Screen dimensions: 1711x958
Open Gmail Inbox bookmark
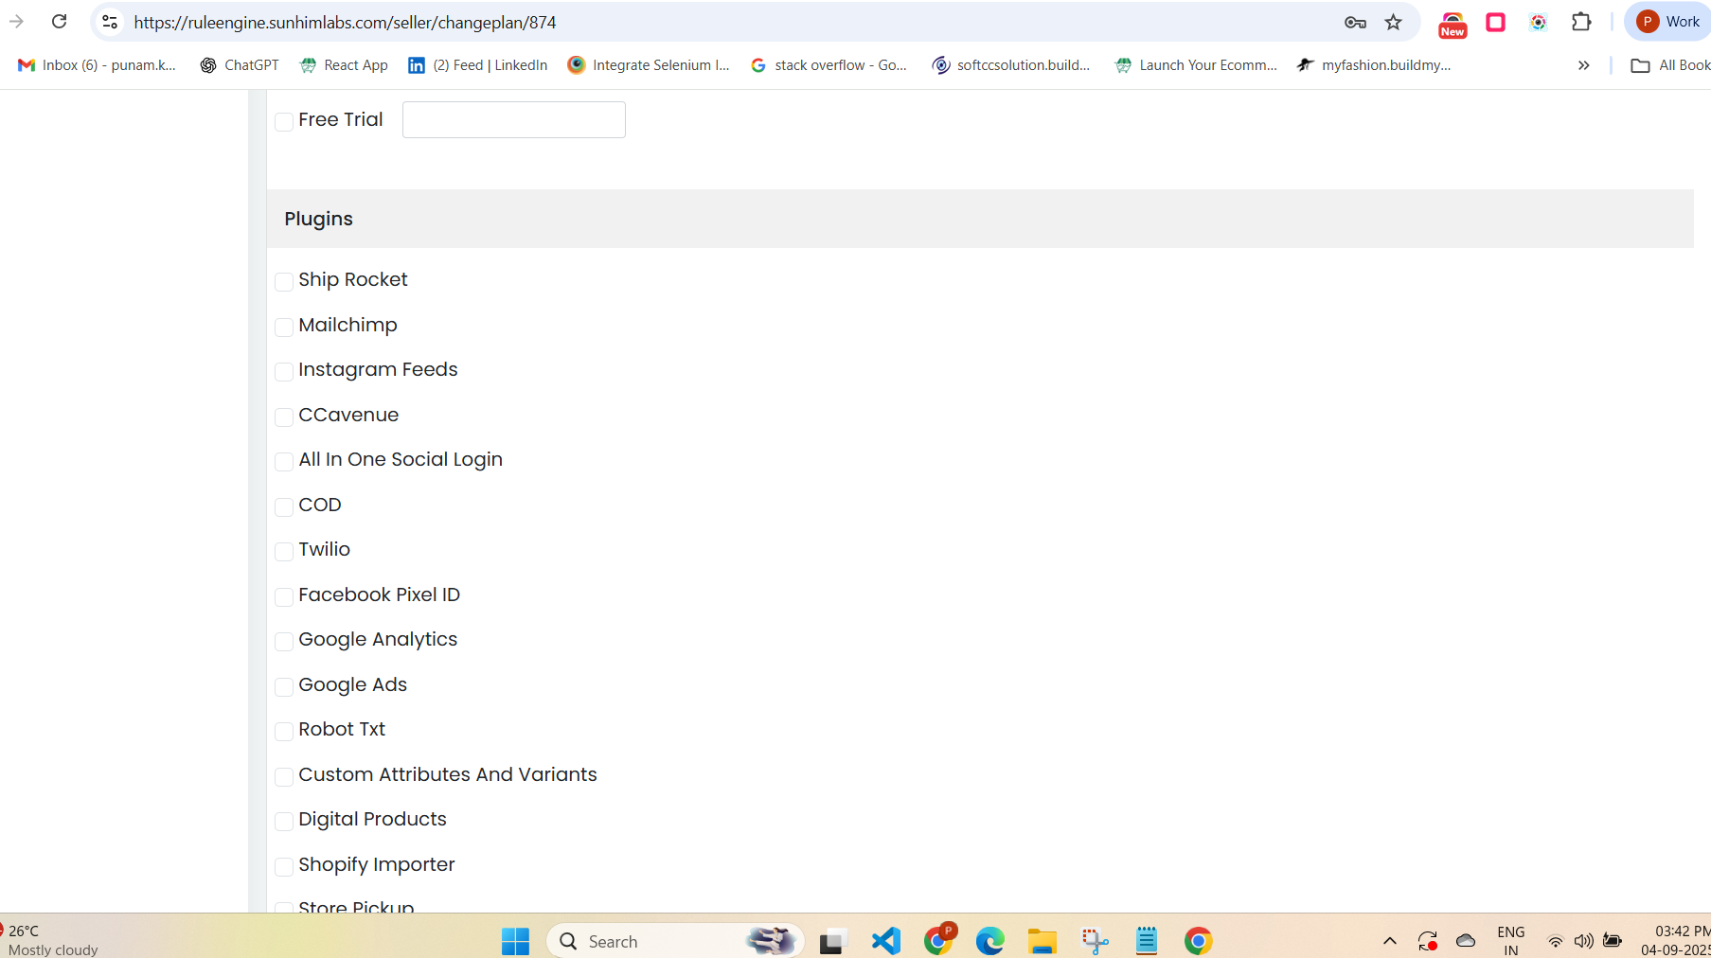(x=97, y=65)
